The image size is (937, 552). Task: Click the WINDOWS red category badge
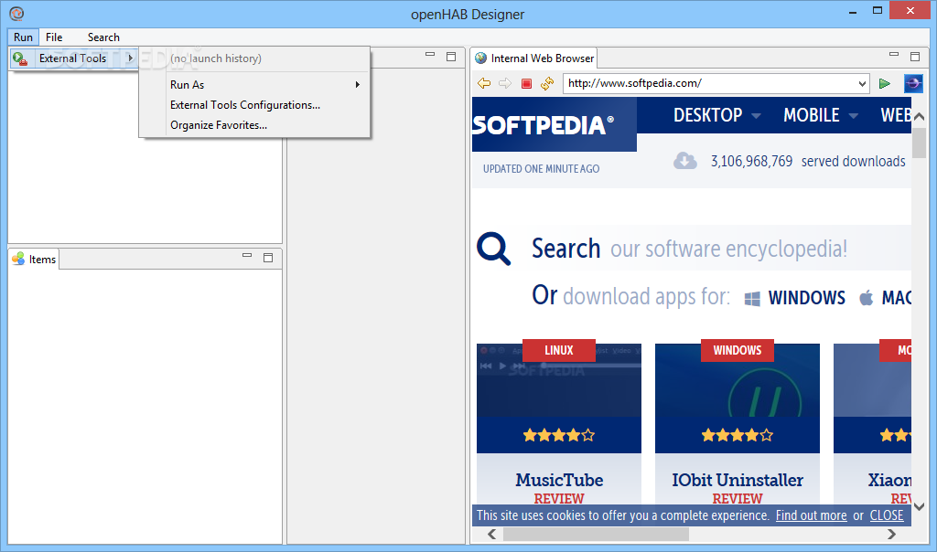[738, 350]
